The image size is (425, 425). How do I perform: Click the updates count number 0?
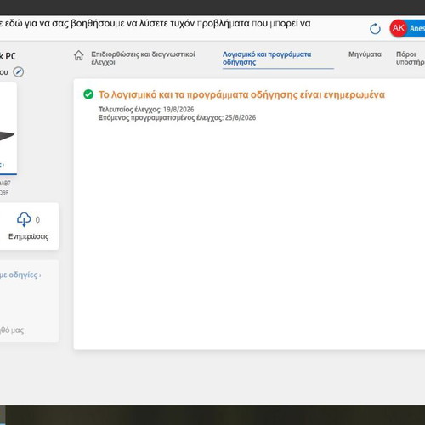37,220
